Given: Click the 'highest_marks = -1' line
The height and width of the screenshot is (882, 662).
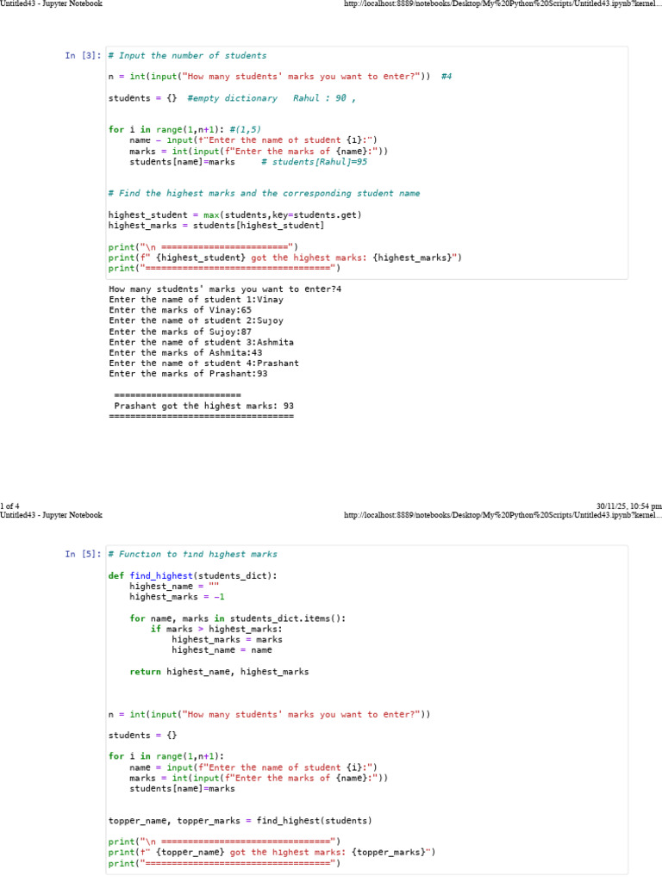Looking at the screenshot, I should [178, 597].
